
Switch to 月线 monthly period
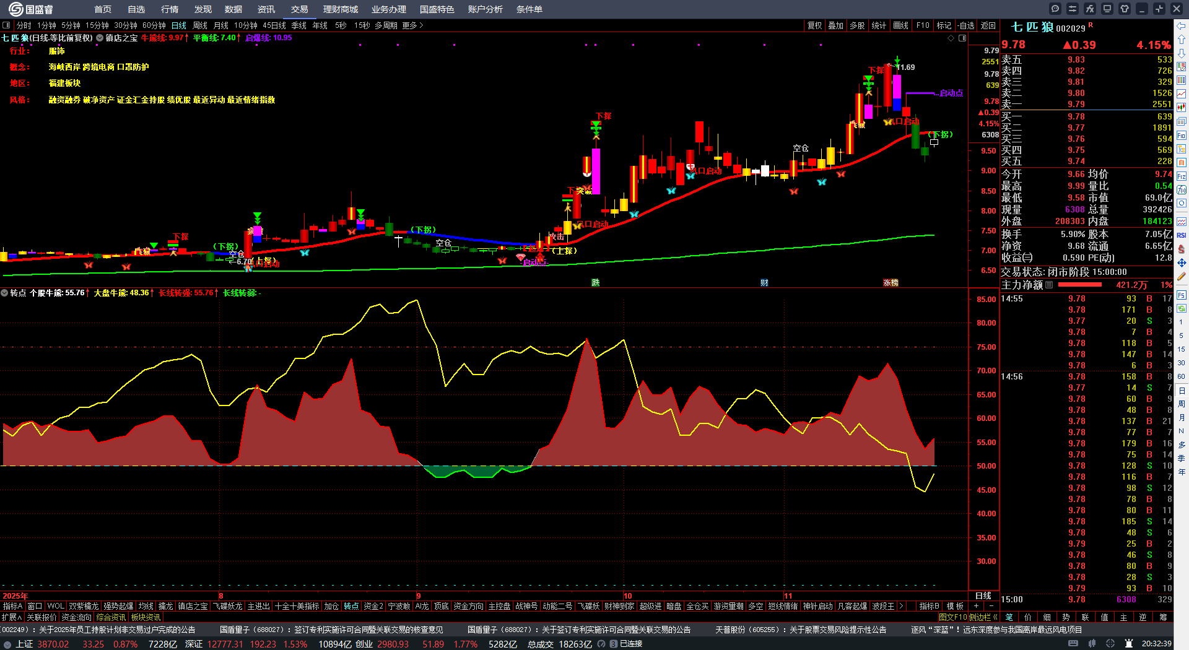point(221,25)
